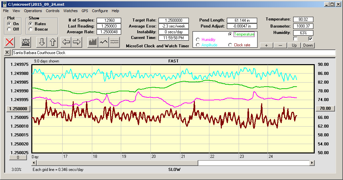Click the down arrow toolbar icon
The image size is (343, 180).
pyautogui.click(x=42, y=42)
